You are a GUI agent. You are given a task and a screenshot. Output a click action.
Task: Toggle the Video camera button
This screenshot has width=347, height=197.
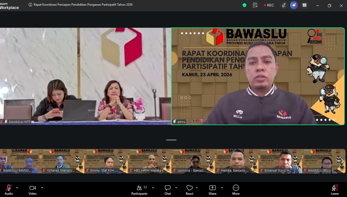tap(33, 190)
